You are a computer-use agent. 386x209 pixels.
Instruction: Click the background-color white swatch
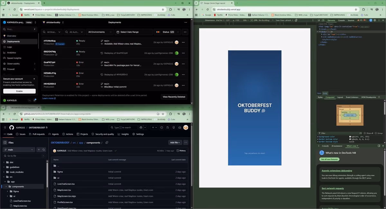(350, 137)
